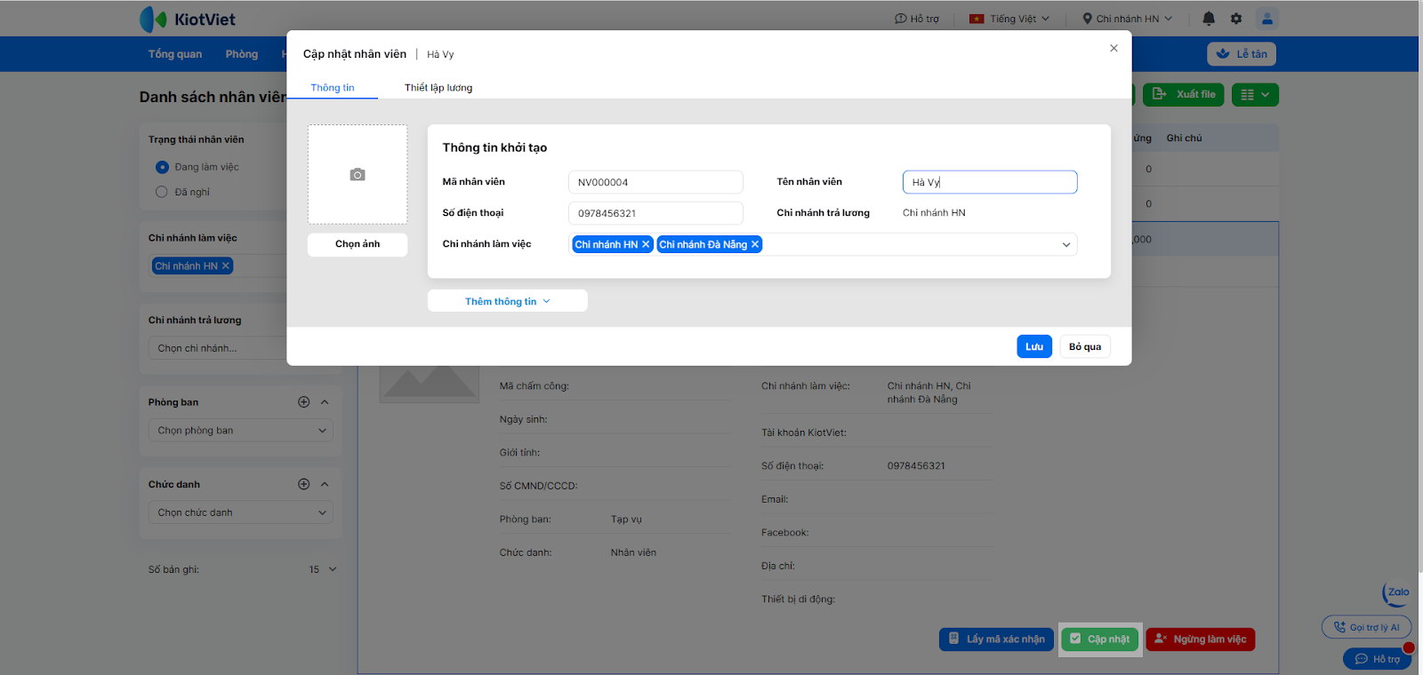
Task: Open the settings gear icon
Action: coord(1236,19)
